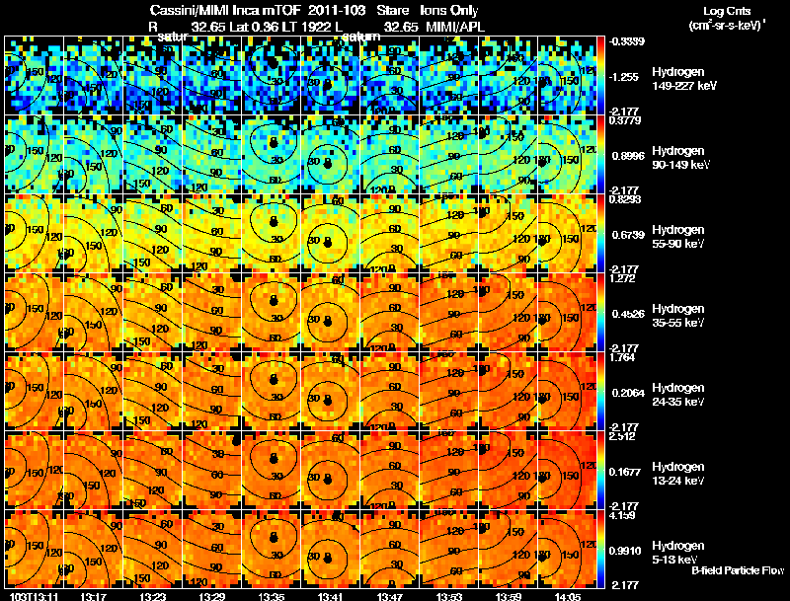Click the color bar beside Hydrogen 5-13 keV
The width and height of the screenshot is (790, 601).
[x=600, y=549]
